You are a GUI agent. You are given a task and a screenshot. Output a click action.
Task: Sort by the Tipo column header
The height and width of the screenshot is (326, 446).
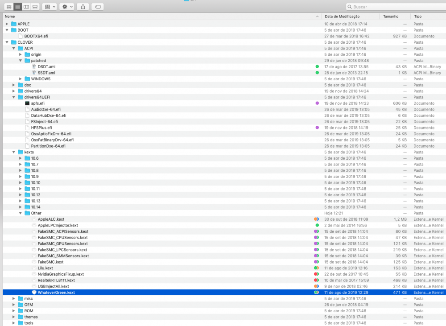(x=418, y=17)
